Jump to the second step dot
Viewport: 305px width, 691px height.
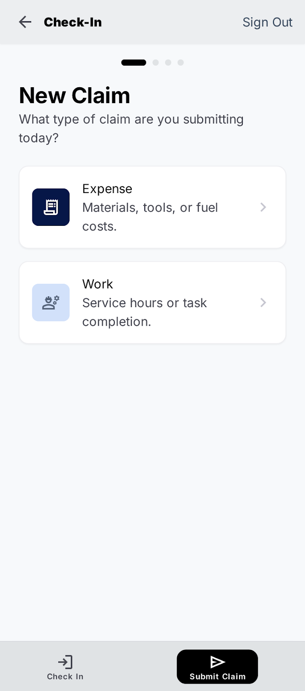coord(156,63)
